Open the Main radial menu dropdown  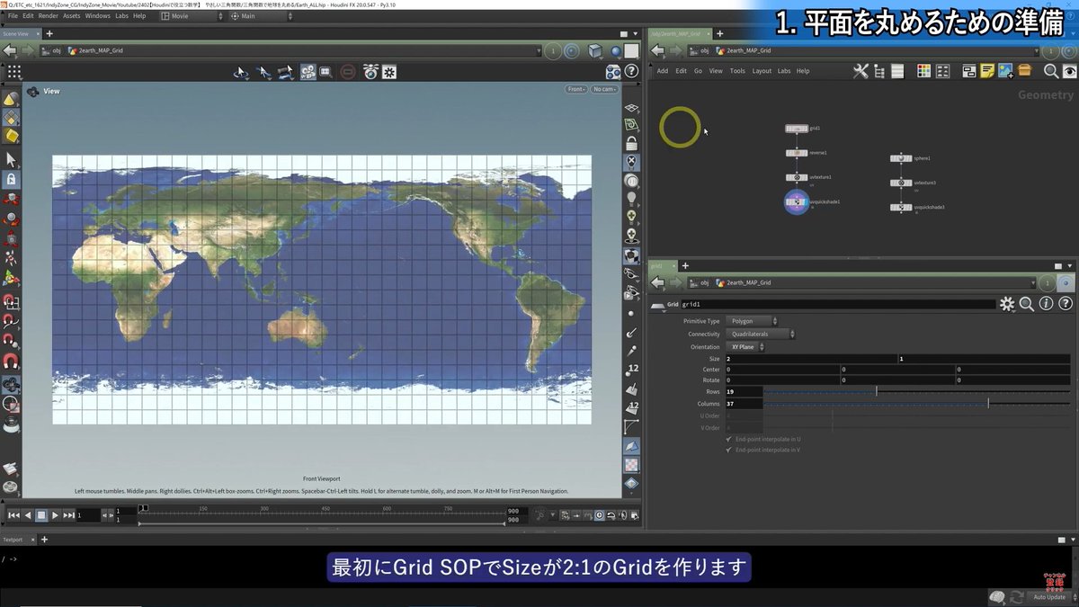(x=259, y=15)
